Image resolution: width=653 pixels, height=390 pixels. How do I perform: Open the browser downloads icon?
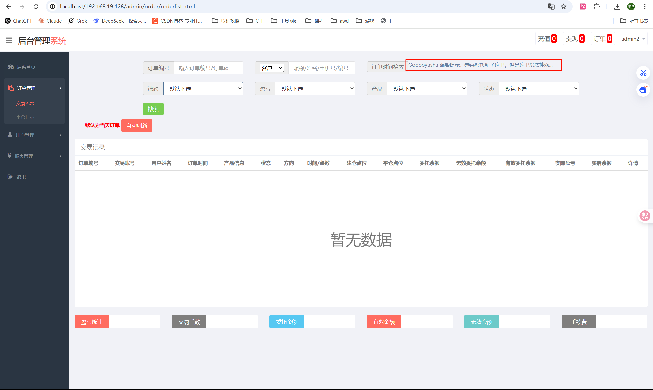[x=617, y=7]
